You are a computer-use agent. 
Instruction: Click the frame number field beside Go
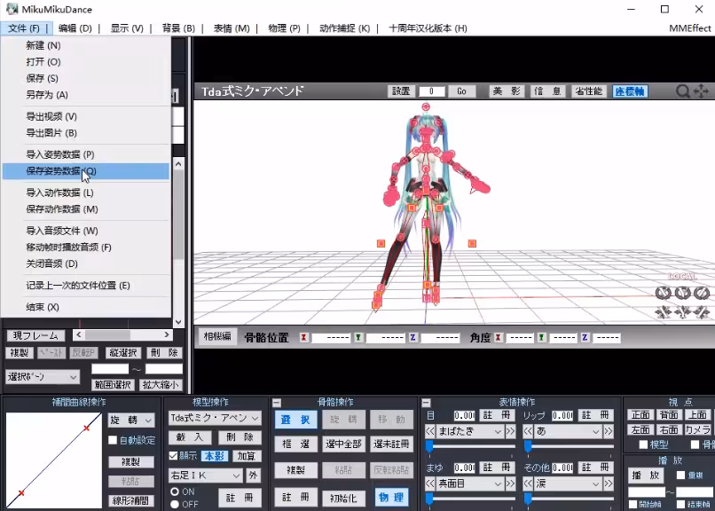431,91
